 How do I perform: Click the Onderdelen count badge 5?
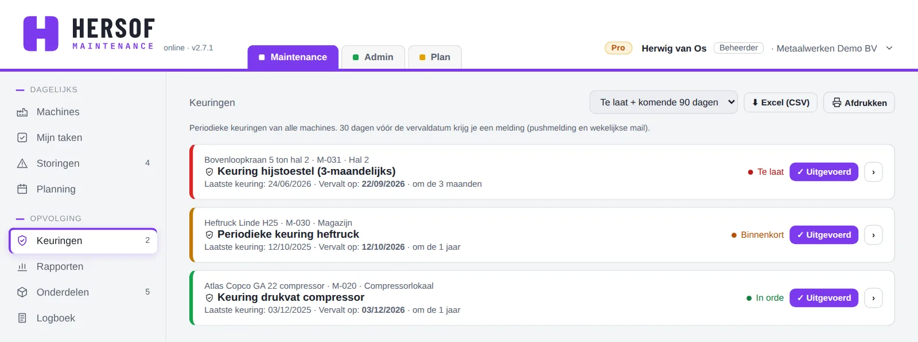(x=147, y=292)
